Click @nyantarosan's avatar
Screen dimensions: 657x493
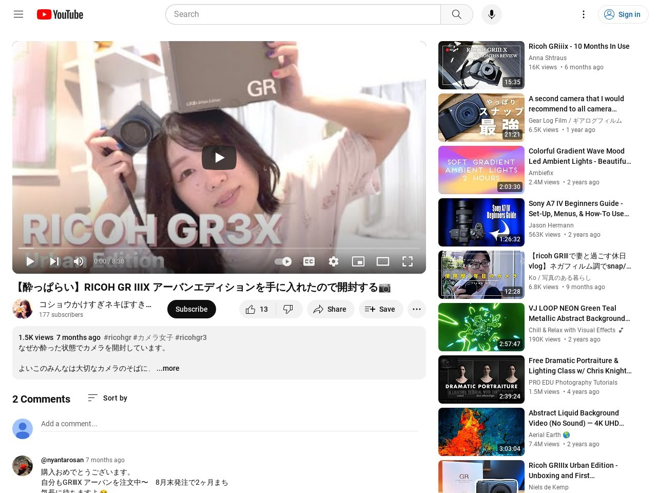(x=23, y=466)
